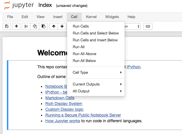The image size is (182, 134).
Task: Open the IPython - beyond link
Action: [56, 92]
